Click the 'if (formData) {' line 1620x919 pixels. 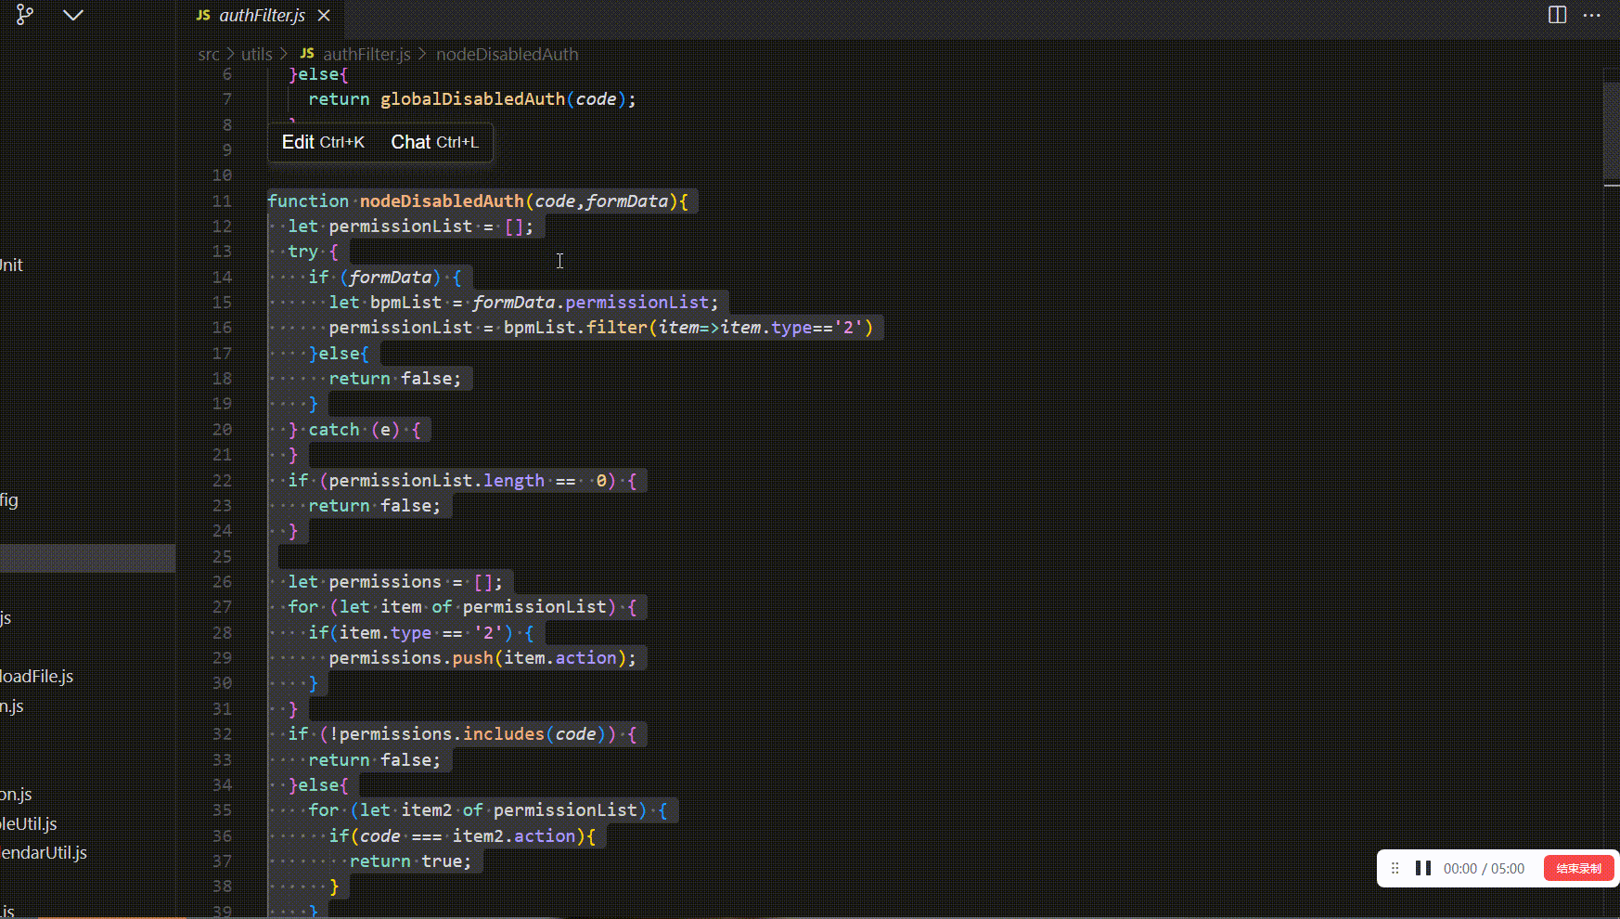(385, 277)
